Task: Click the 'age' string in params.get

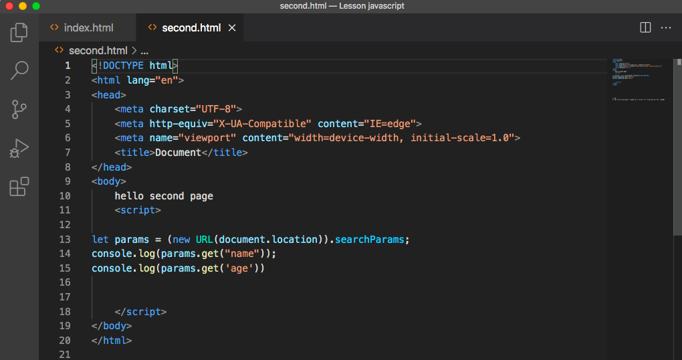Action: pyautogui.click(x=239, y=268)
